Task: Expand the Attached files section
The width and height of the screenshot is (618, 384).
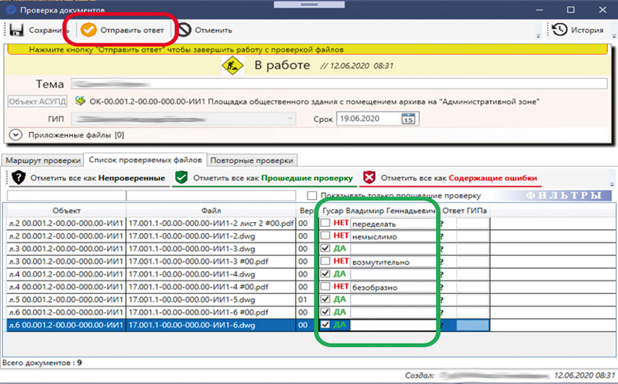Action: point(16,134)
